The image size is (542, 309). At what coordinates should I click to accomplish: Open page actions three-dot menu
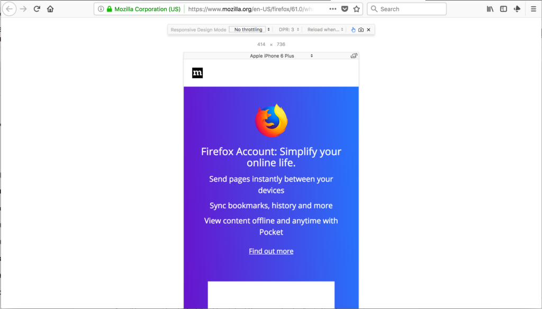(332, 9)
